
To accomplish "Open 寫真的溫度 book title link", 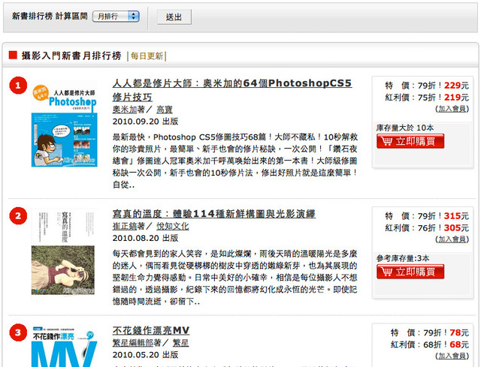I will [x=213, y=214].
